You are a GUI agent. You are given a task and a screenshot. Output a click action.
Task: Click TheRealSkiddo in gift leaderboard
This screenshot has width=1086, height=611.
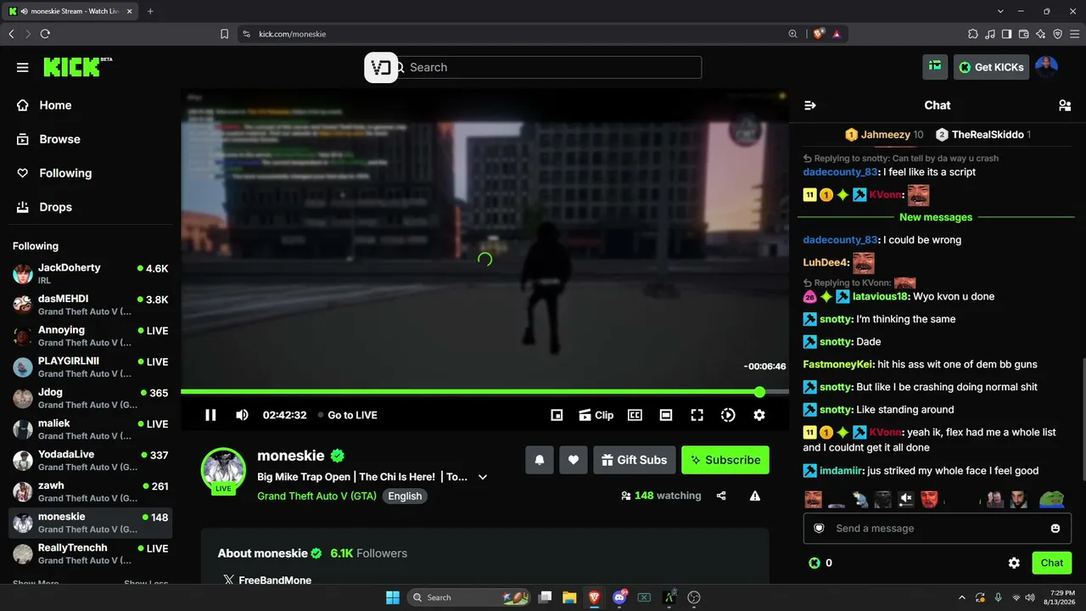tap(983, 135)
